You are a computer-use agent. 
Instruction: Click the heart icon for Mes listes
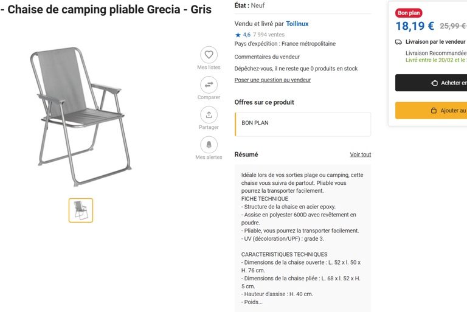[x=209, y=55]
